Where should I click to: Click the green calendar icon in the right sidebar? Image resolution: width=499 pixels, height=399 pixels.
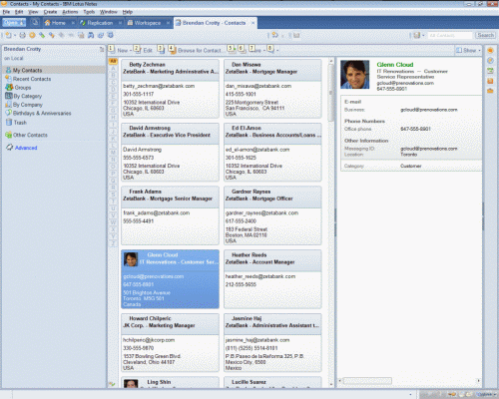pyautogui.click(x=490, y=71)
